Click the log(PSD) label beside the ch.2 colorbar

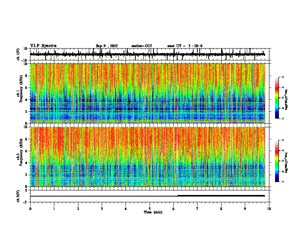[x=286, y=162]
